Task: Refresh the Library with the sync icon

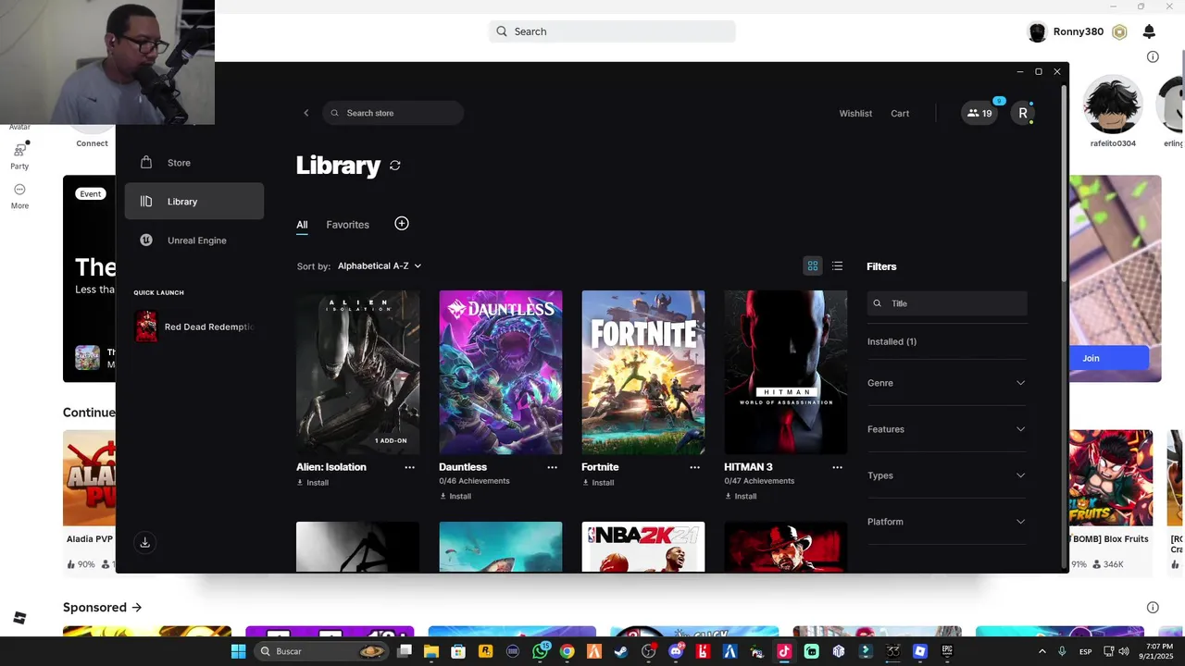Action: [x=395, y=165]
